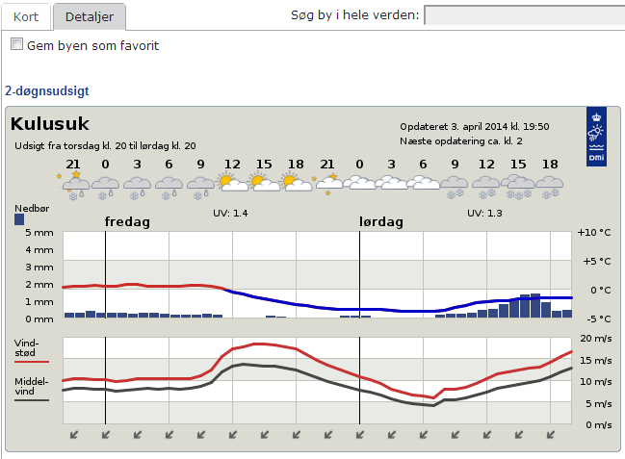Click the cloudy icon under Saturday hour 6
The width and height of the screenshot is (625, 459).
(424, 183)
